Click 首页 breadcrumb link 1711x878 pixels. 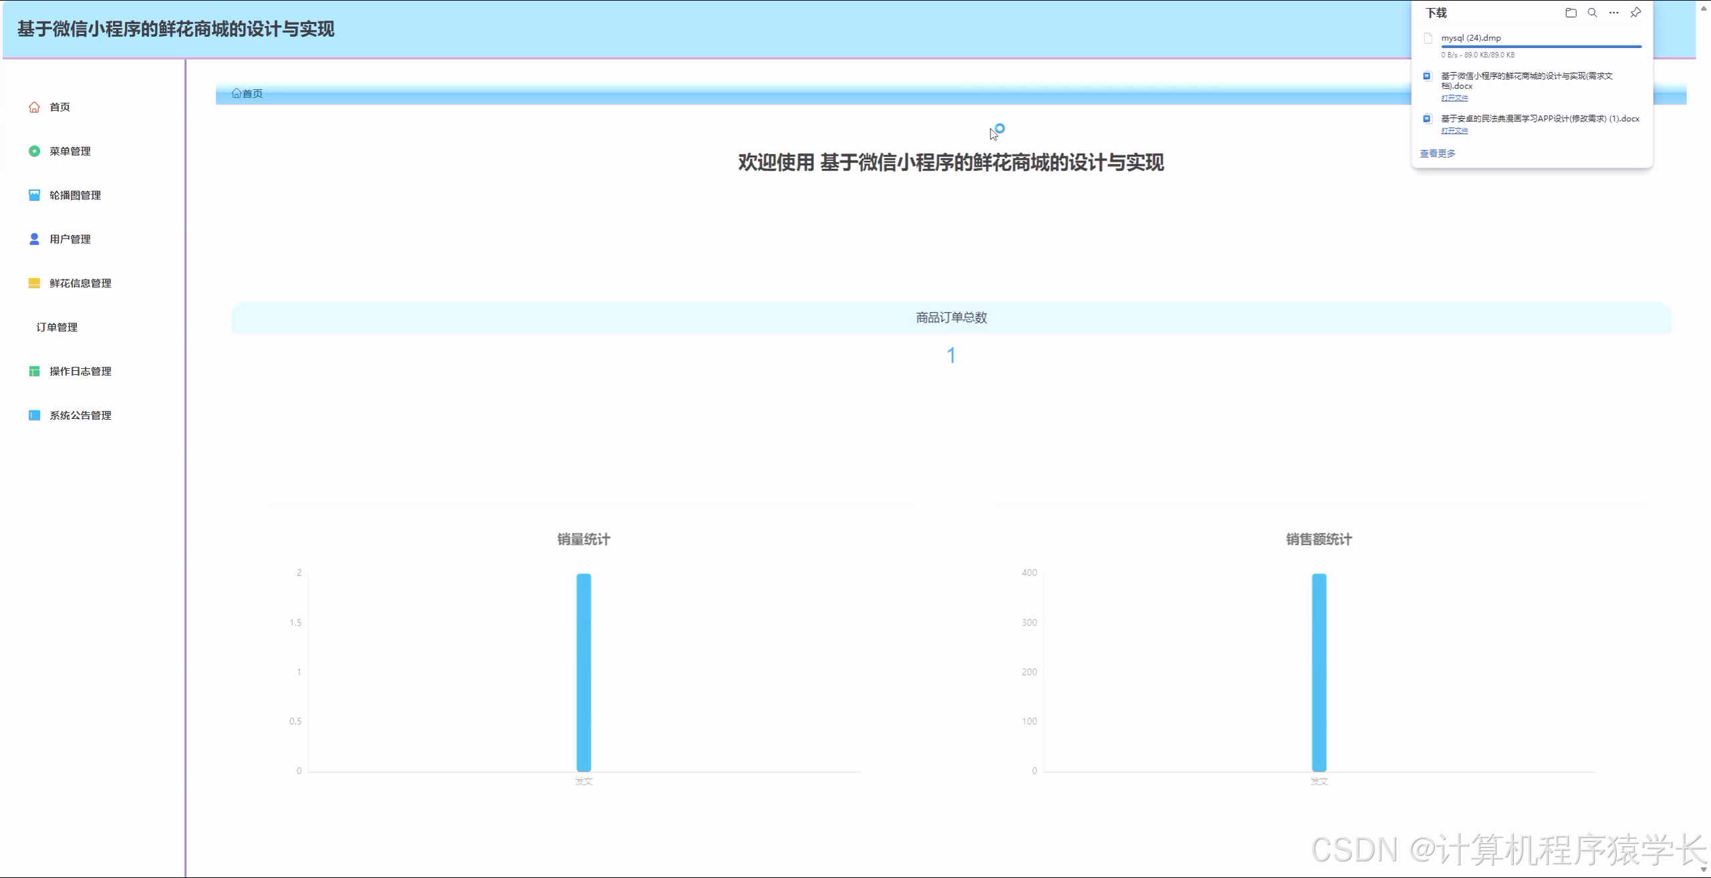coord(251,94)
